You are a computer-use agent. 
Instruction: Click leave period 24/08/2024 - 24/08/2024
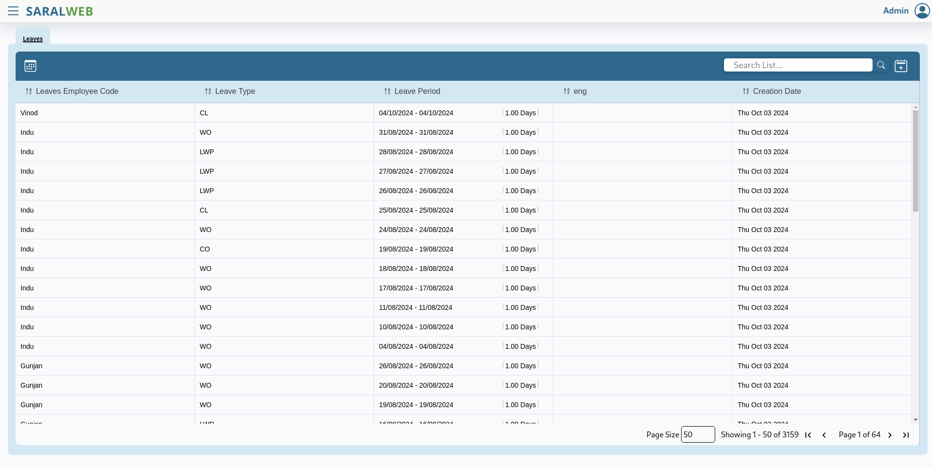(x=416, y=230)
